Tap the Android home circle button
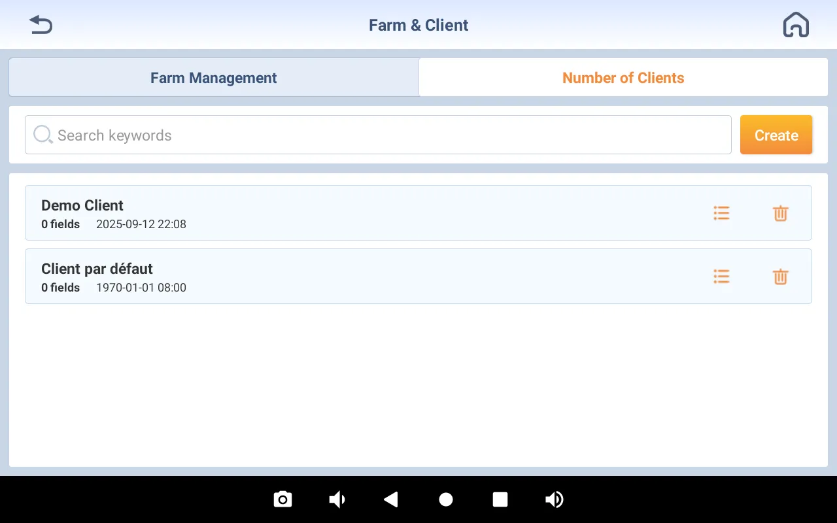Image resolution: width=837 pixels, height=523 pixels. click(446, 499)
